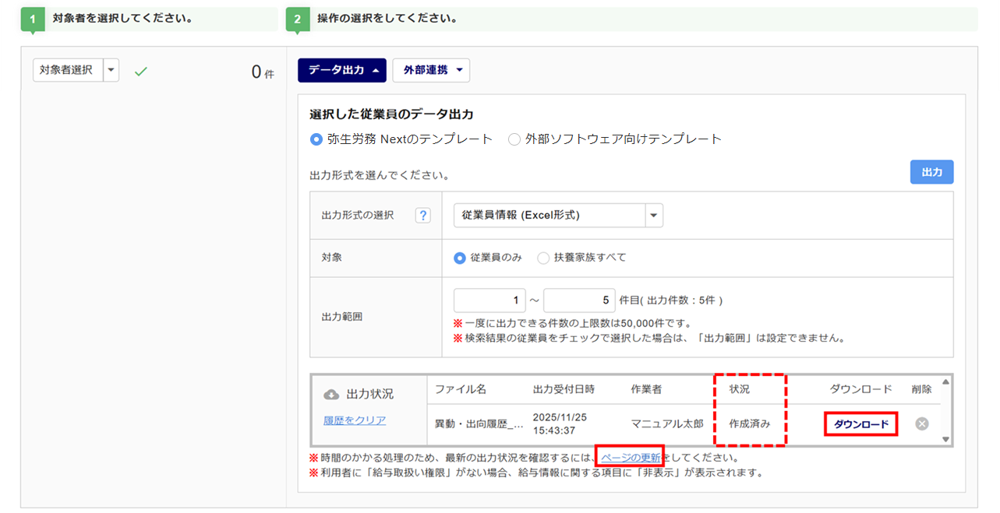Click the output range start field
The height and width of the screenshot is (513, 1000).
coord(489,300)
